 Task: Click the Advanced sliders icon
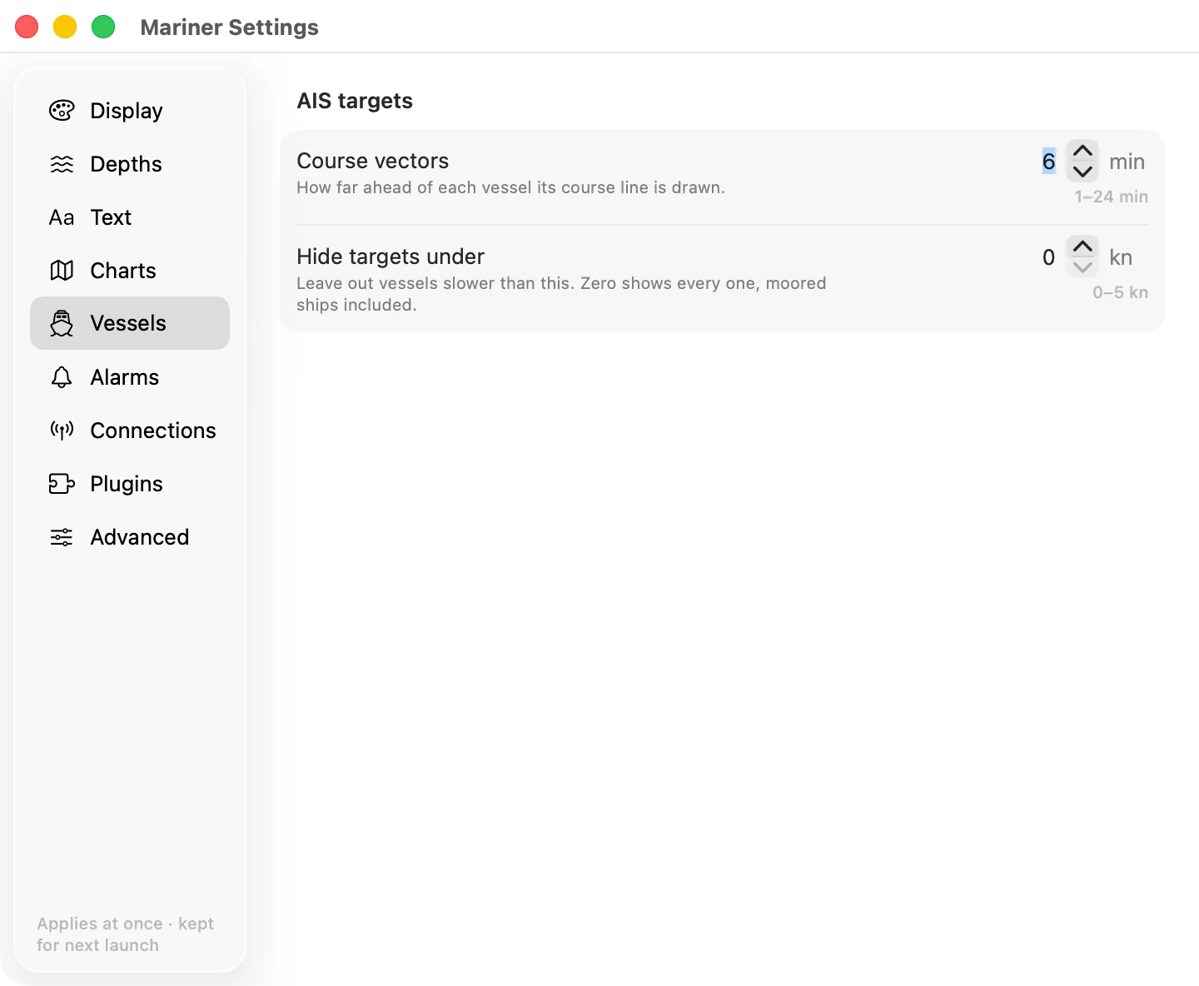click(62, 537)
